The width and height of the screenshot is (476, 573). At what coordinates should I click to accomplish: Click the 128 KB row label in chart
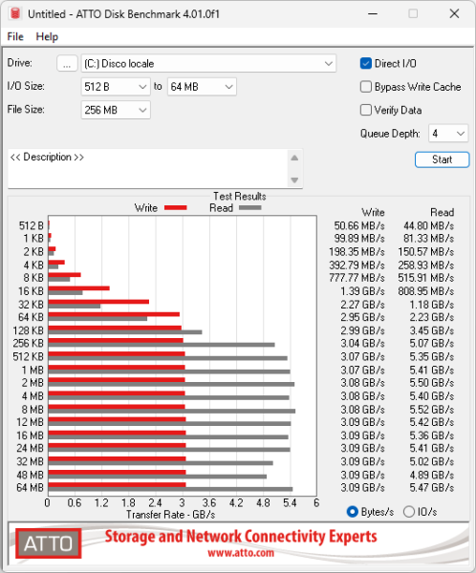pyautogui.click(x=28, y=330)
